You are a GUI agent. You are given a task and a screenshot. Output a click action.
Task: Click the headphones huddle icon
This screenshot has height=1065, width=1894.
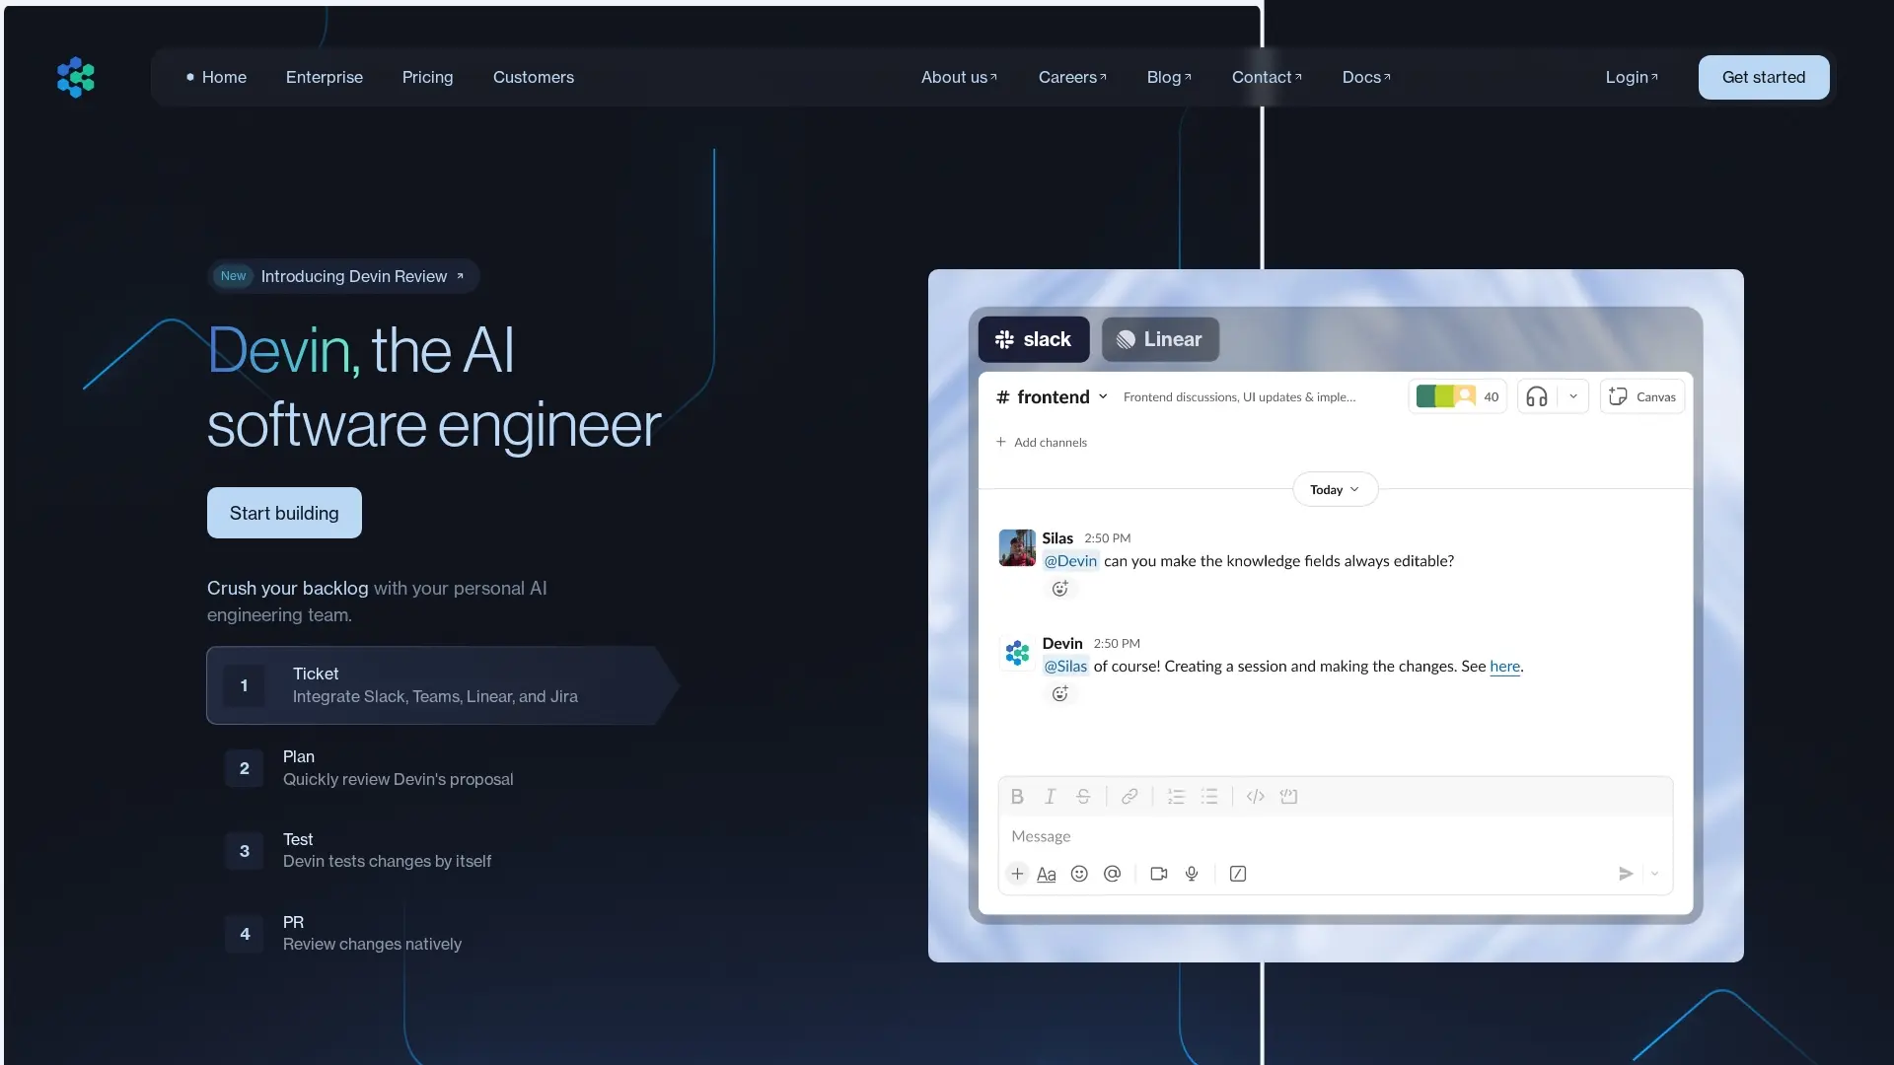coord(1537,396)
